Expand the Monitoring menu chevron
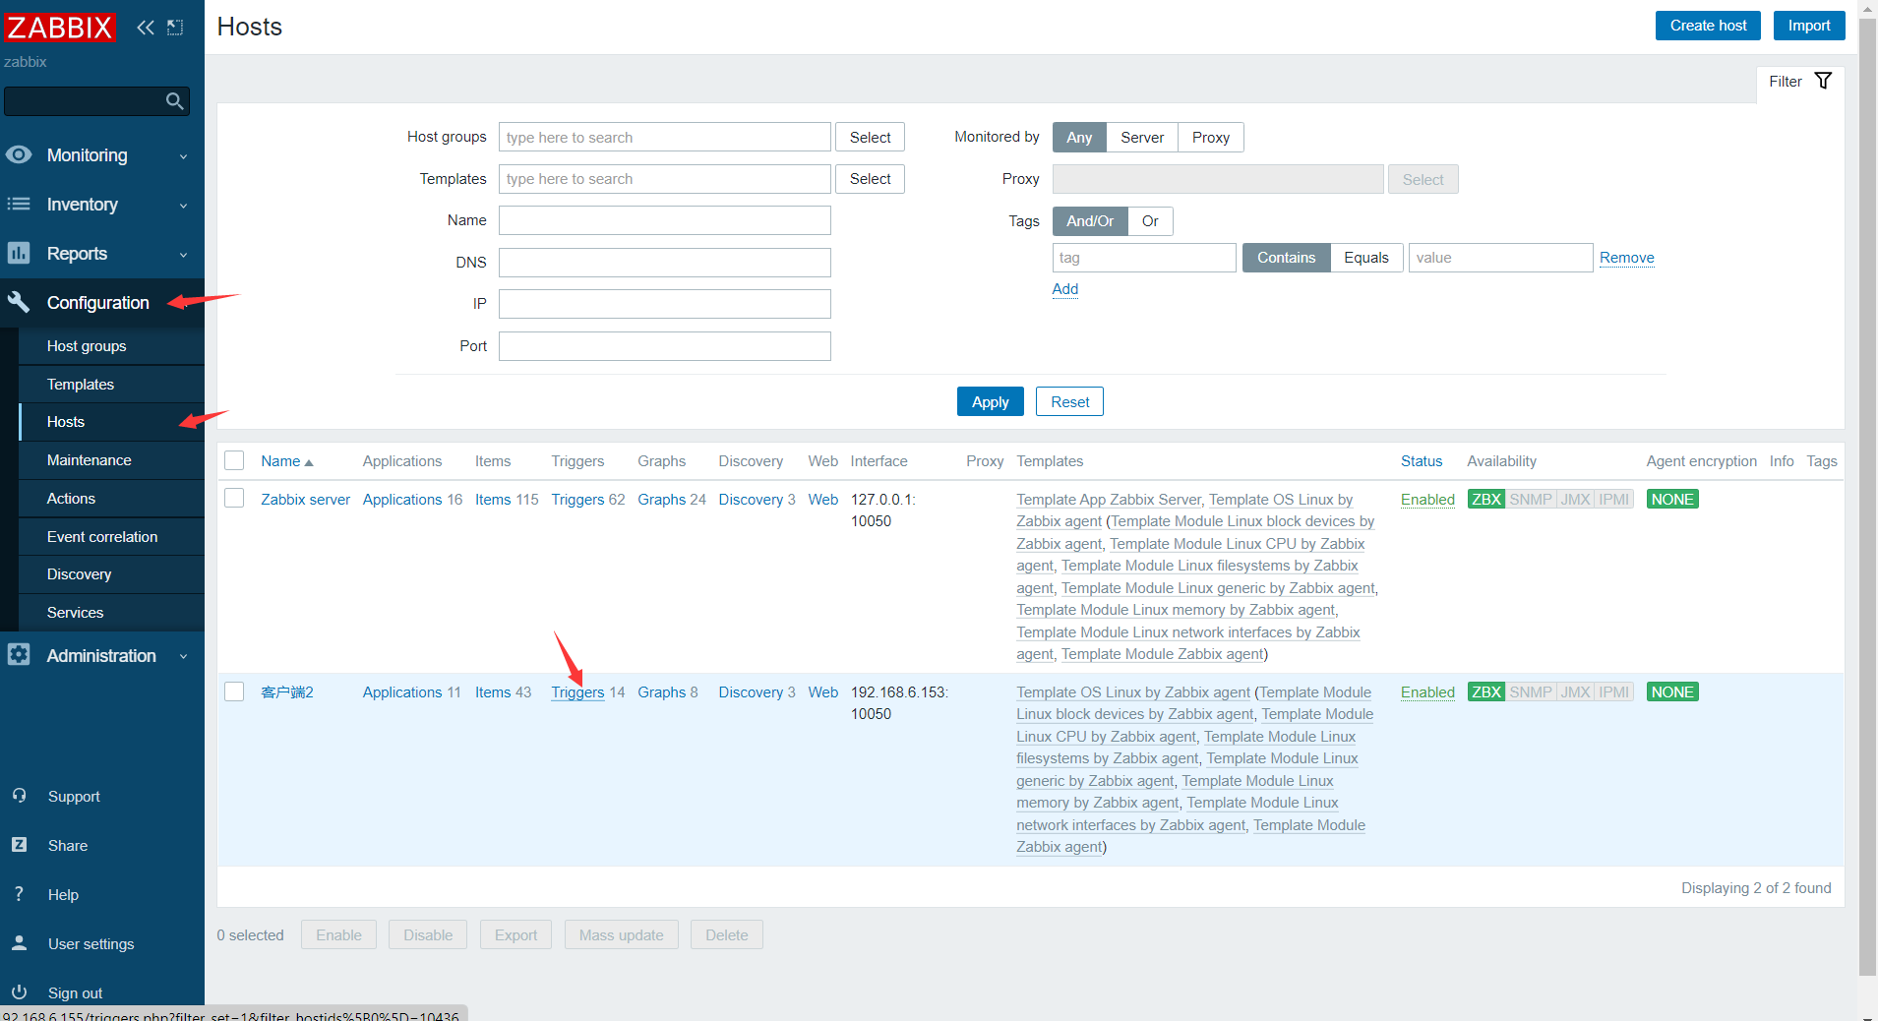The height and width of the screenshot is (1021, 1878). pyautogui.click(x=183, y=156)
